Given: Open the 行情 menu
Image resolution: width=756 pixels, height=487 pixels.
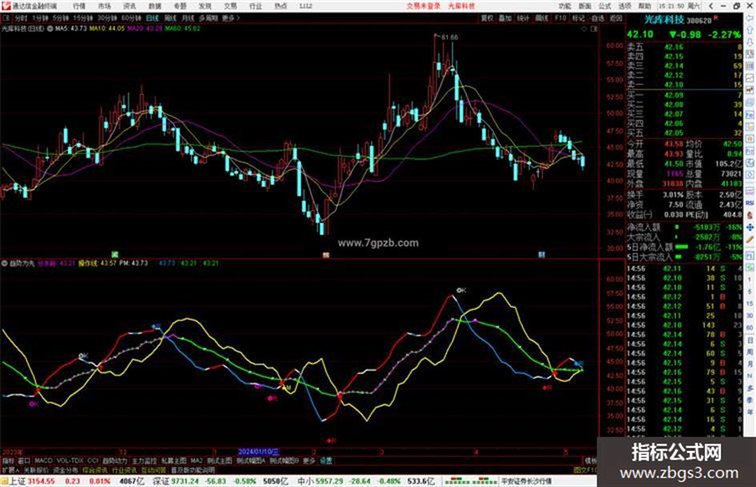Looking at the screenshot, I should 79,6.
